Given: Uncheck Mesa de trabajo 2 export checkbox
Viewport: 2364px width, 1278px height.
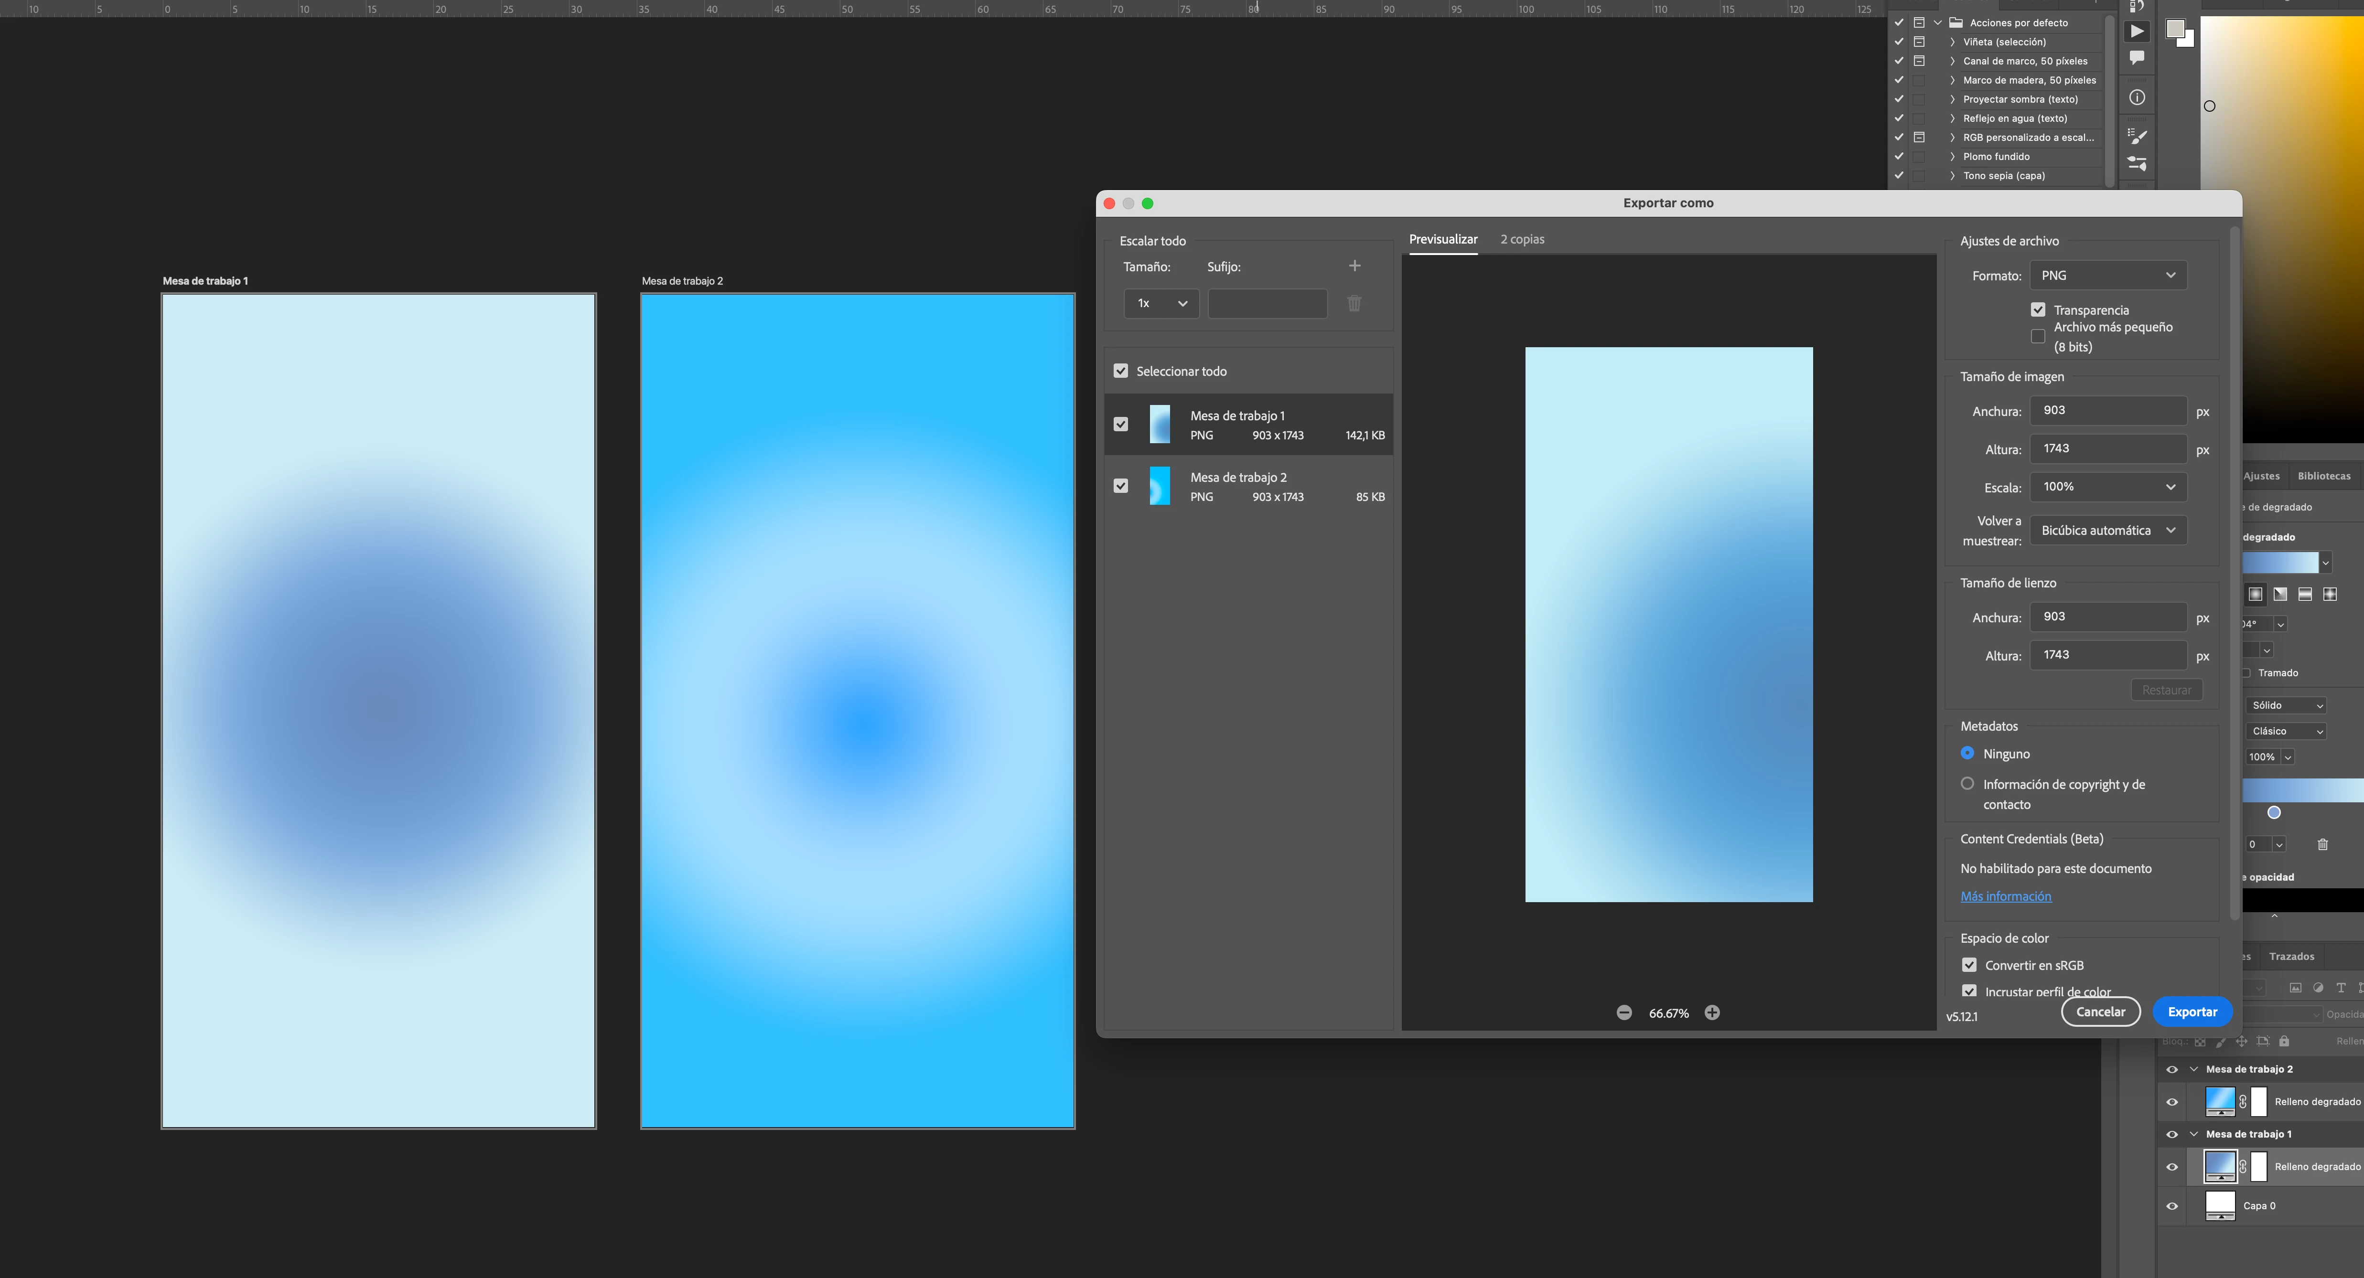Looking at the screenshot, I should click(x=1120, y=486).
